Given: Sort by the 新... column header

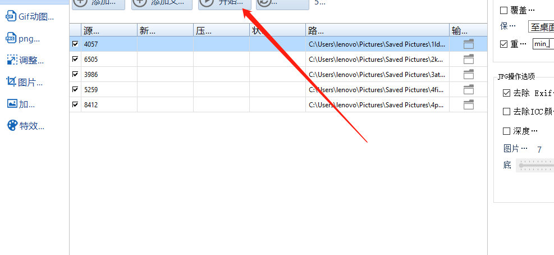Looking at the screenshot, I should [x=166, y=31].
